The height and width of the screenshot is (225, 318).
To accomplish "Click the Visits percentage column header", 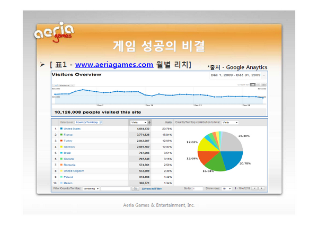I will click(168, 122).
